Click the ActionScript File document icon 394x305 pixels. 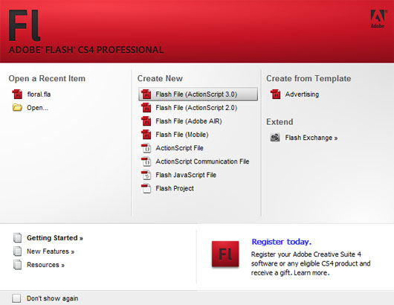click(x=146, y=148)
